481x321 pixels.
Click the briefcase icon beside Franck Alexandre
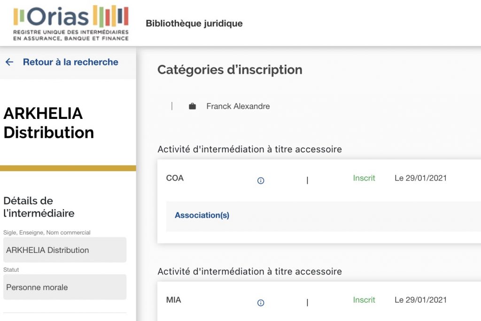[193, 106]
